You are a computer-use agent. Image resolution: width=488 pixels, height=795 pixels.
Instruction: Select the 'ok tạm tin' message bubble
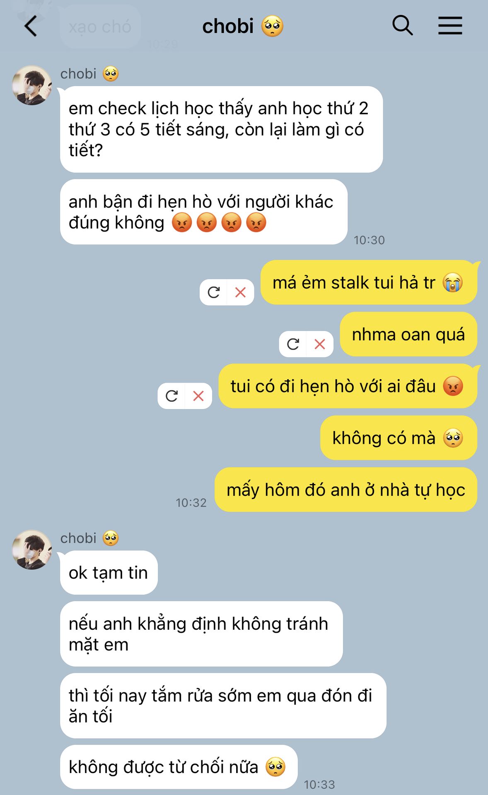point(109,573)
